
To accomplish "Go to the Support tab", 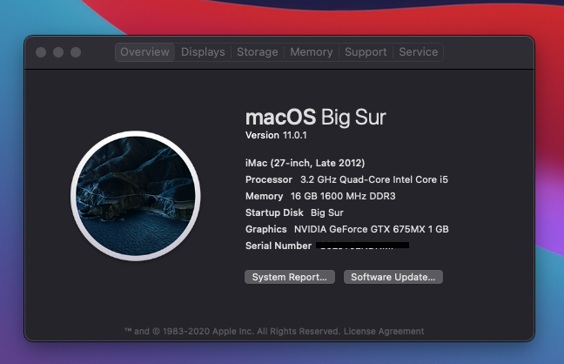I will [366, 52].
